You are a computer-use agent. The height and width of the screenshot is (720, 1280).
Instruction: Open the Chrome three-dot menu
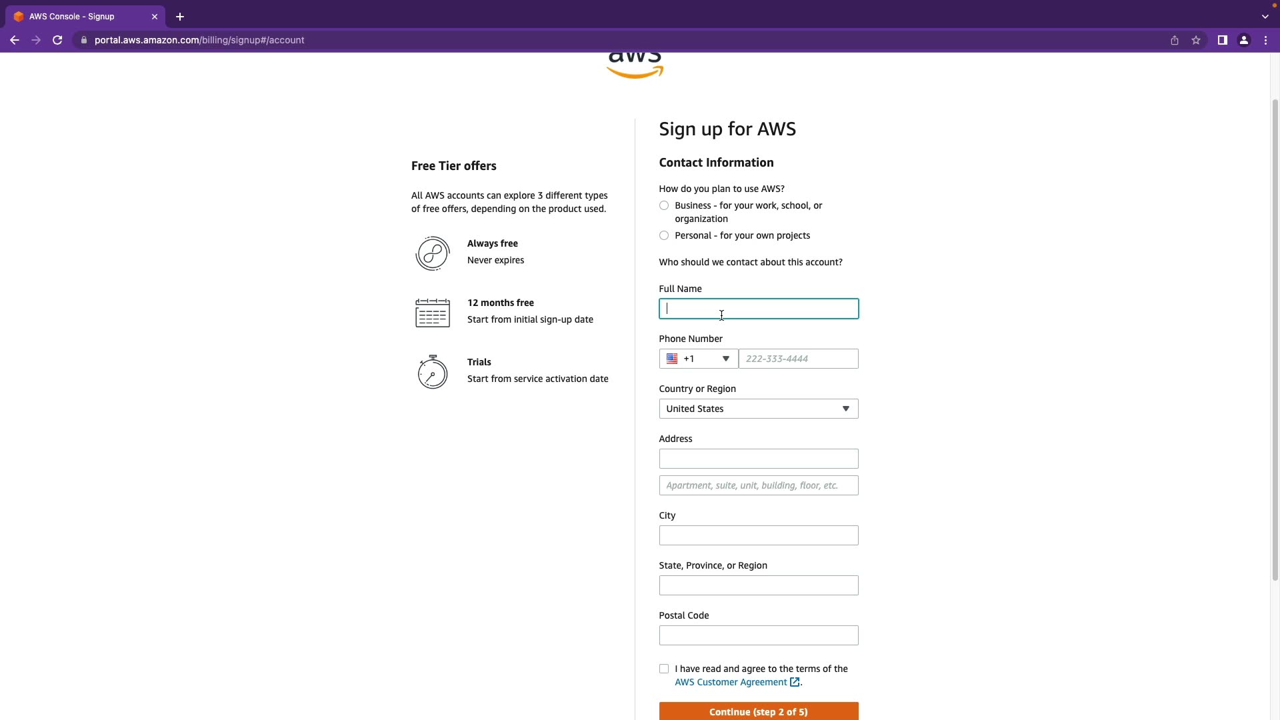(1265, 40)
